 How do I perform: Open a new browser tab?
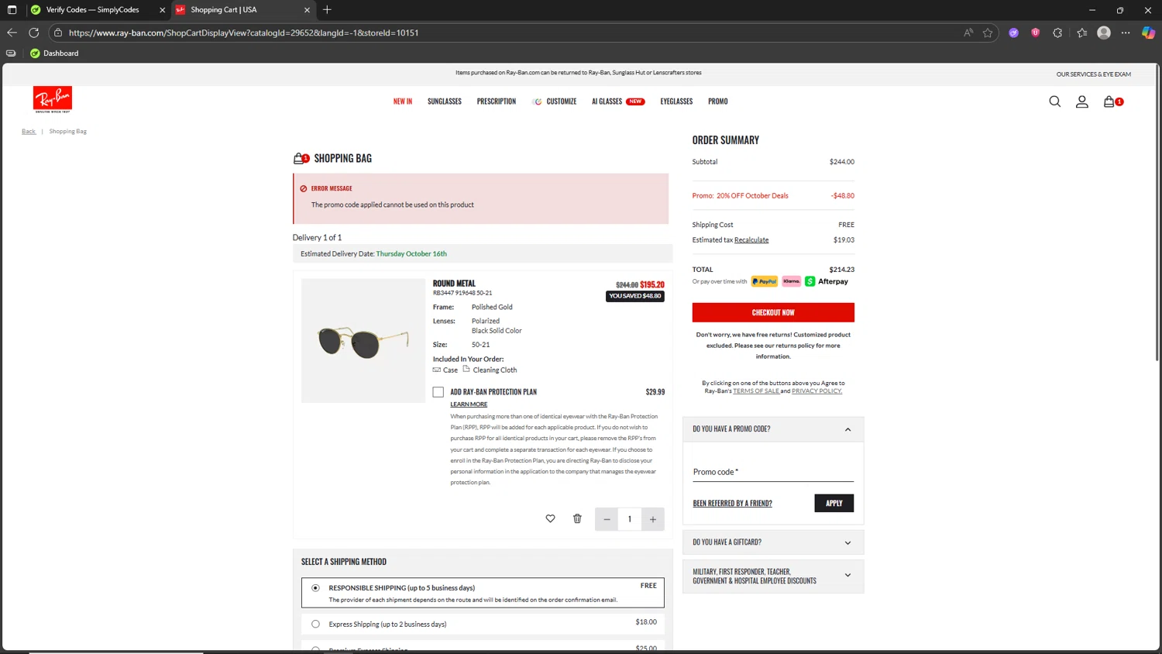point(327,10)
